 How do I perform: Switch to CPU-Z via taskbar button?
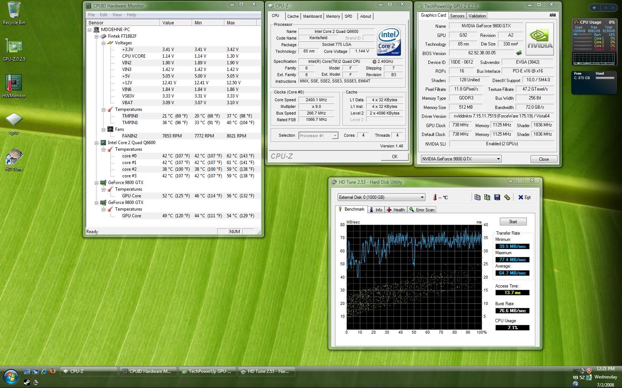[88, 371]
